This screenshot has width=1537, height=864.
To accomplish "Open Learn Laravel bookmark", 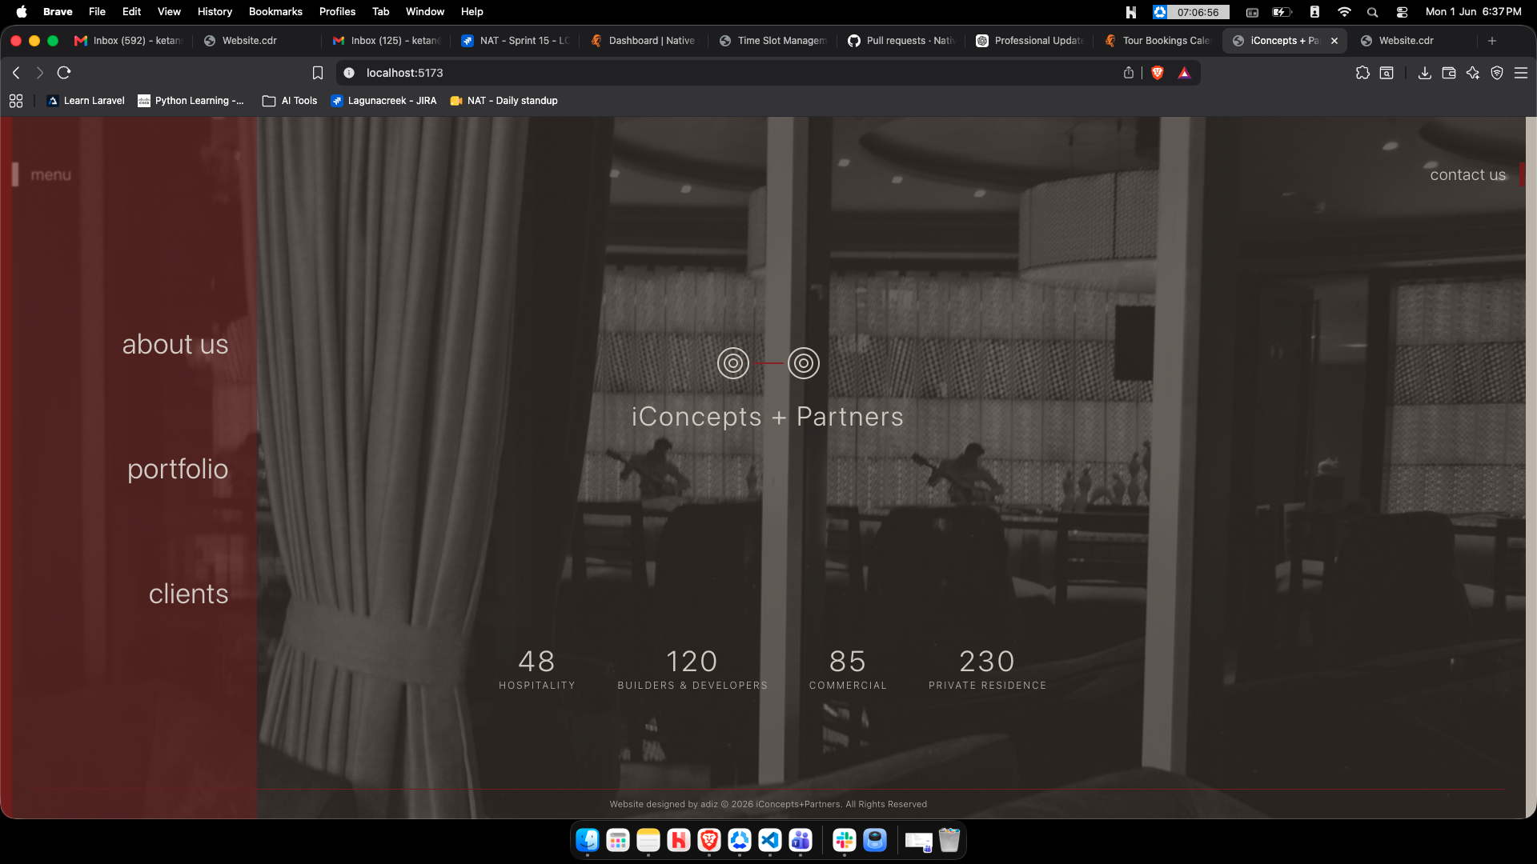I will coord(86,101).
